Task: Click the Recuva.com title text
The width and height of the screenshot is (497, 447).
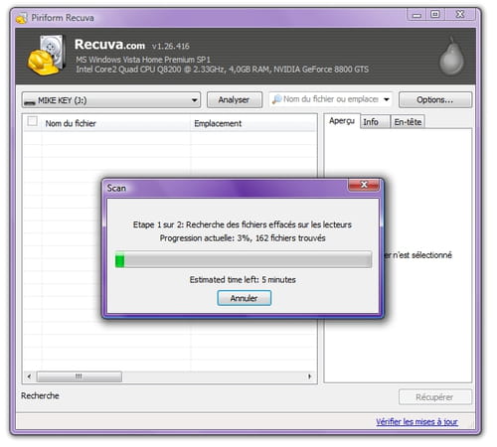Action: click(109, 45)
